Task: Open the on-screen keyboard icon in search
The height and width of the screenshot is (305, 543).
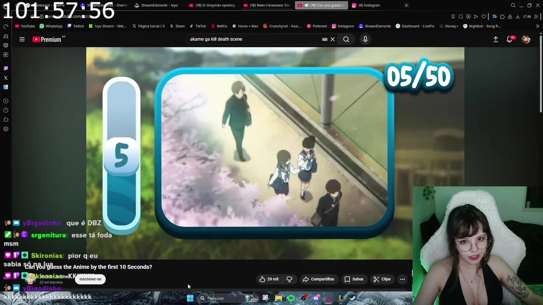Action: 325,39
